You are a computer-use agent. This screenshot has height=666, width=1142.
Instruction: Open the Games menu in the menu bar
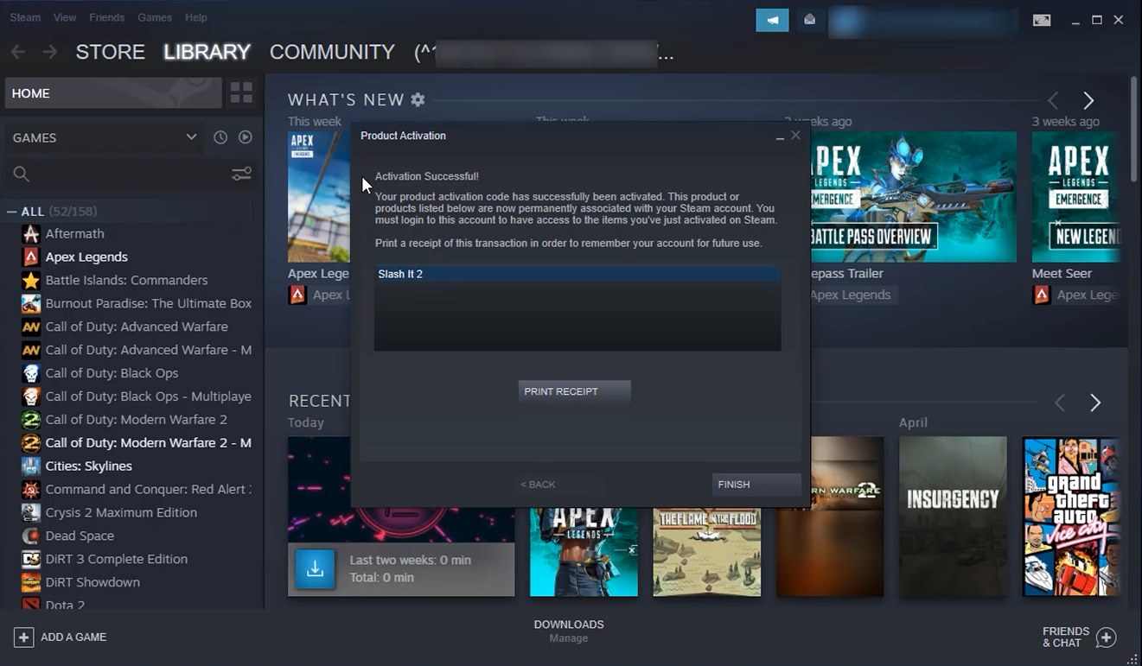click(x=155, y=16)
